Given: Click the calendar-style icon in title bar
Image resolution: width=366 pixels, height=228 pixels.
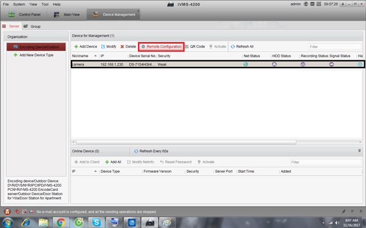Looking at the screenshot, I should tap(318, 4).
